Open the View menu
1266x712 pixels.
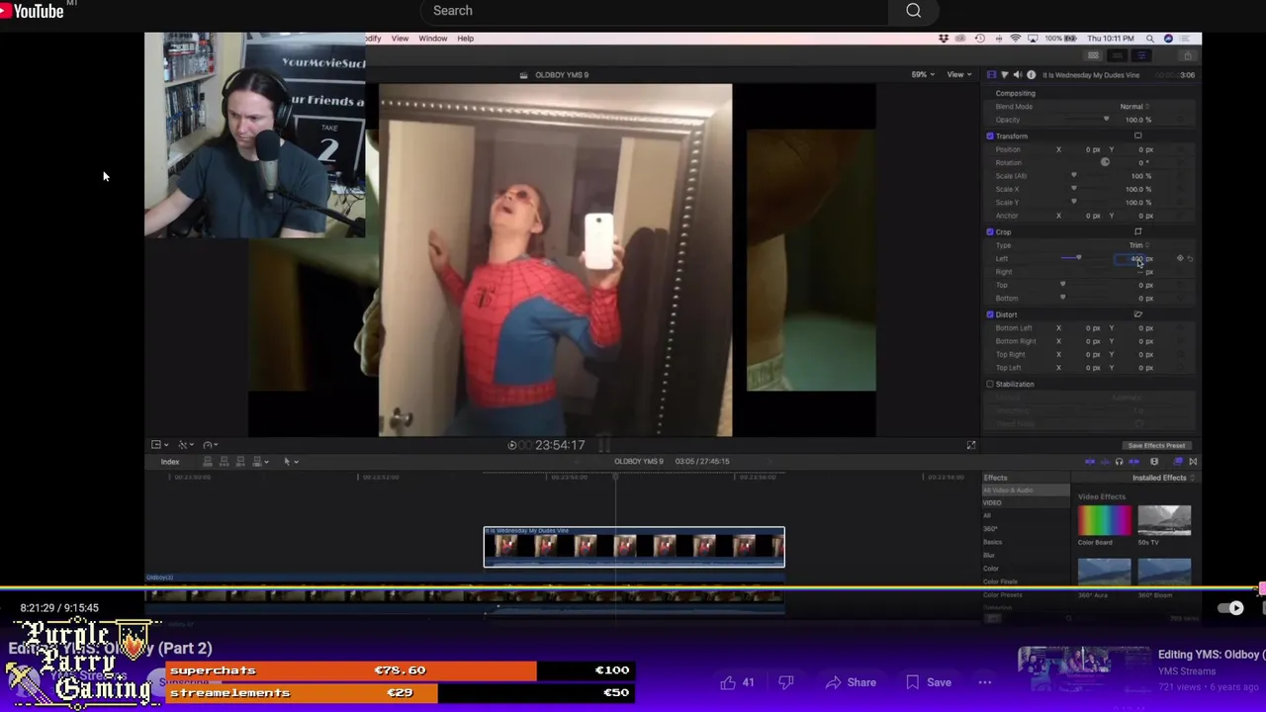[400, 39]
